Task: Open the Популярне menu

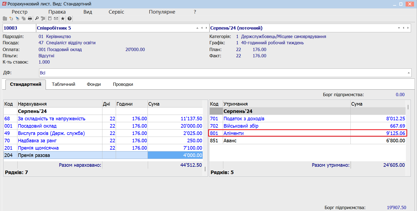Action: (162, 12)
